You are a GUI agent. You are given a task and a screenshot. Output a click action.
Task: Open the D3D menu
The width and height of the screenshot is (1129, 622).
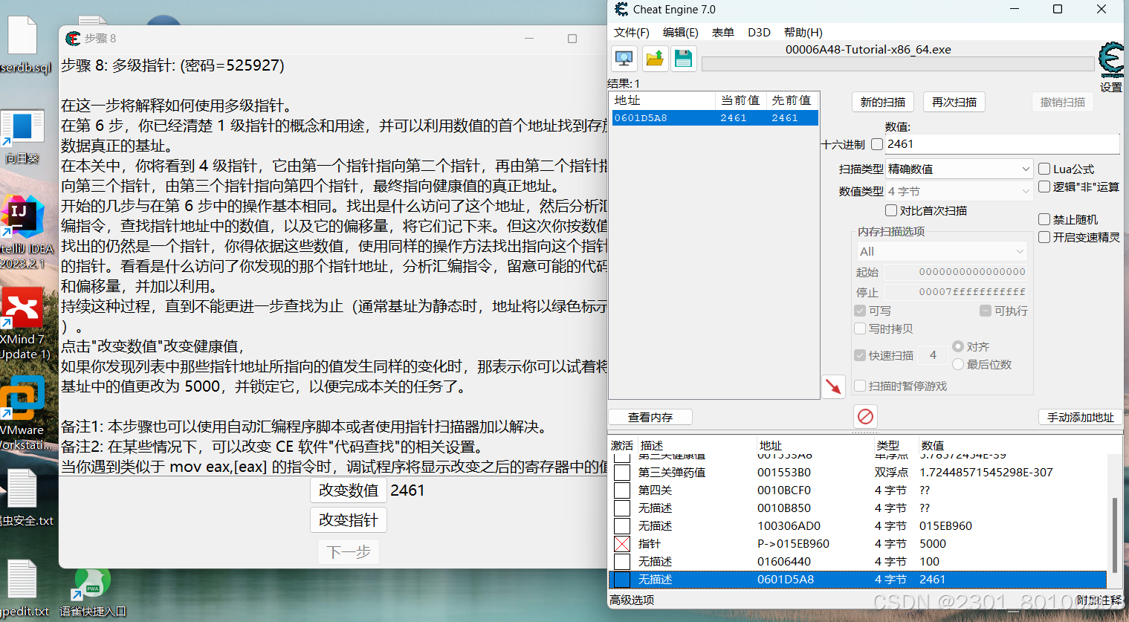[x=759, y=32]
